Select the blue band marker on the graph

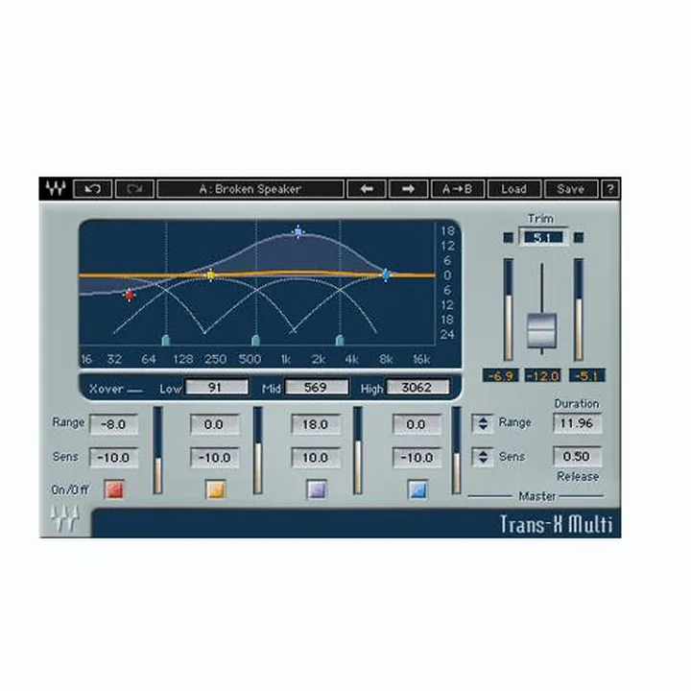pos(386,275)
